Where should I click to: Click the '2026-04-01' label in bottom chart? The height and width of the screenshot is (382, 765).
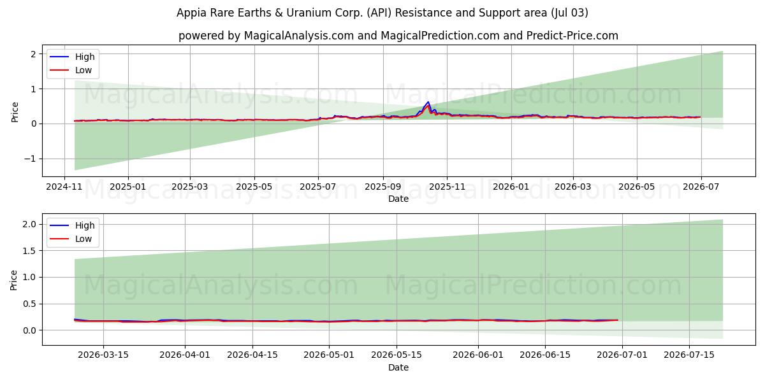click(x=185, y=357)
